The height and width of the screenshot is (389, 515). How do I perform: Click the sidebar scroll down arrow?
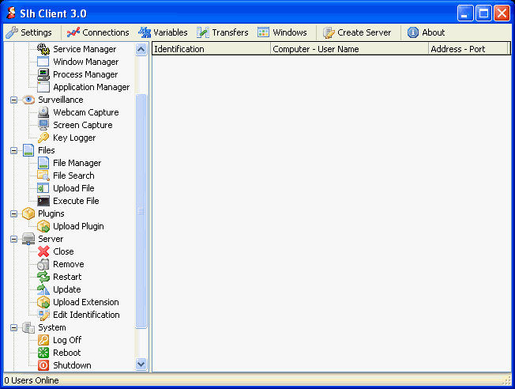pyautogui.click(x=141, y=364)
